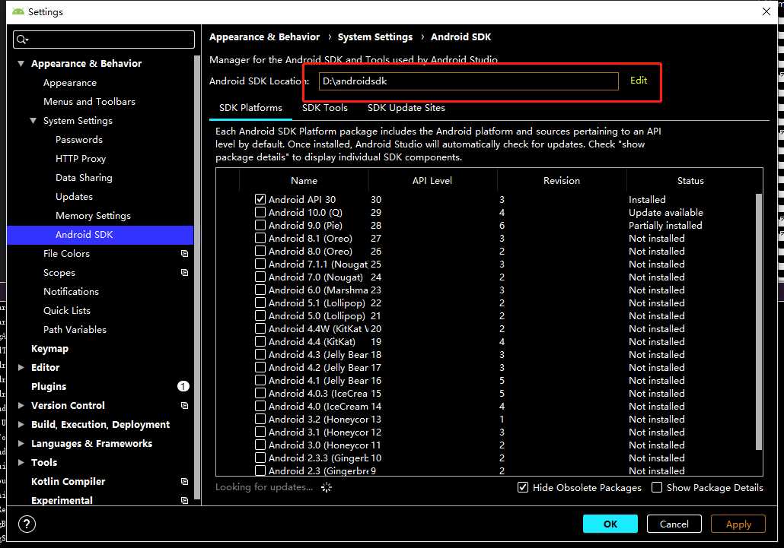784x548 pixels.
Task: Click the search magnifier icon in settings
Action: coord(22,40)
